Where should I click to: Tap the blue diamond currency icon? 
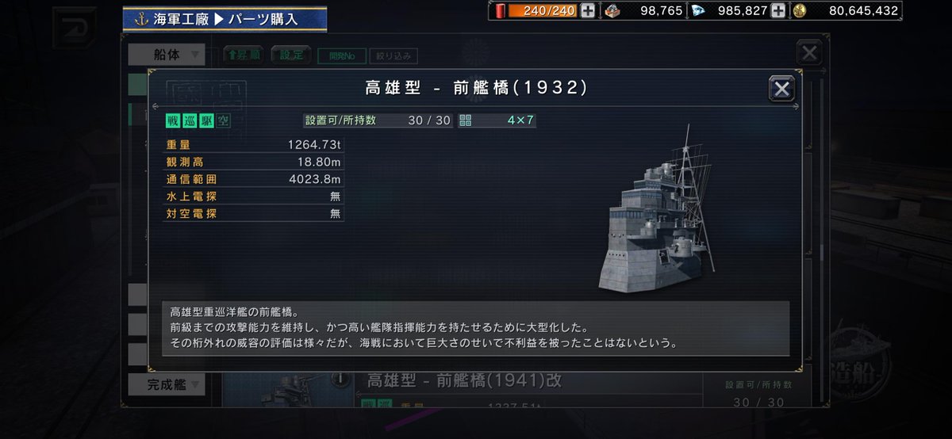point(697,10)
